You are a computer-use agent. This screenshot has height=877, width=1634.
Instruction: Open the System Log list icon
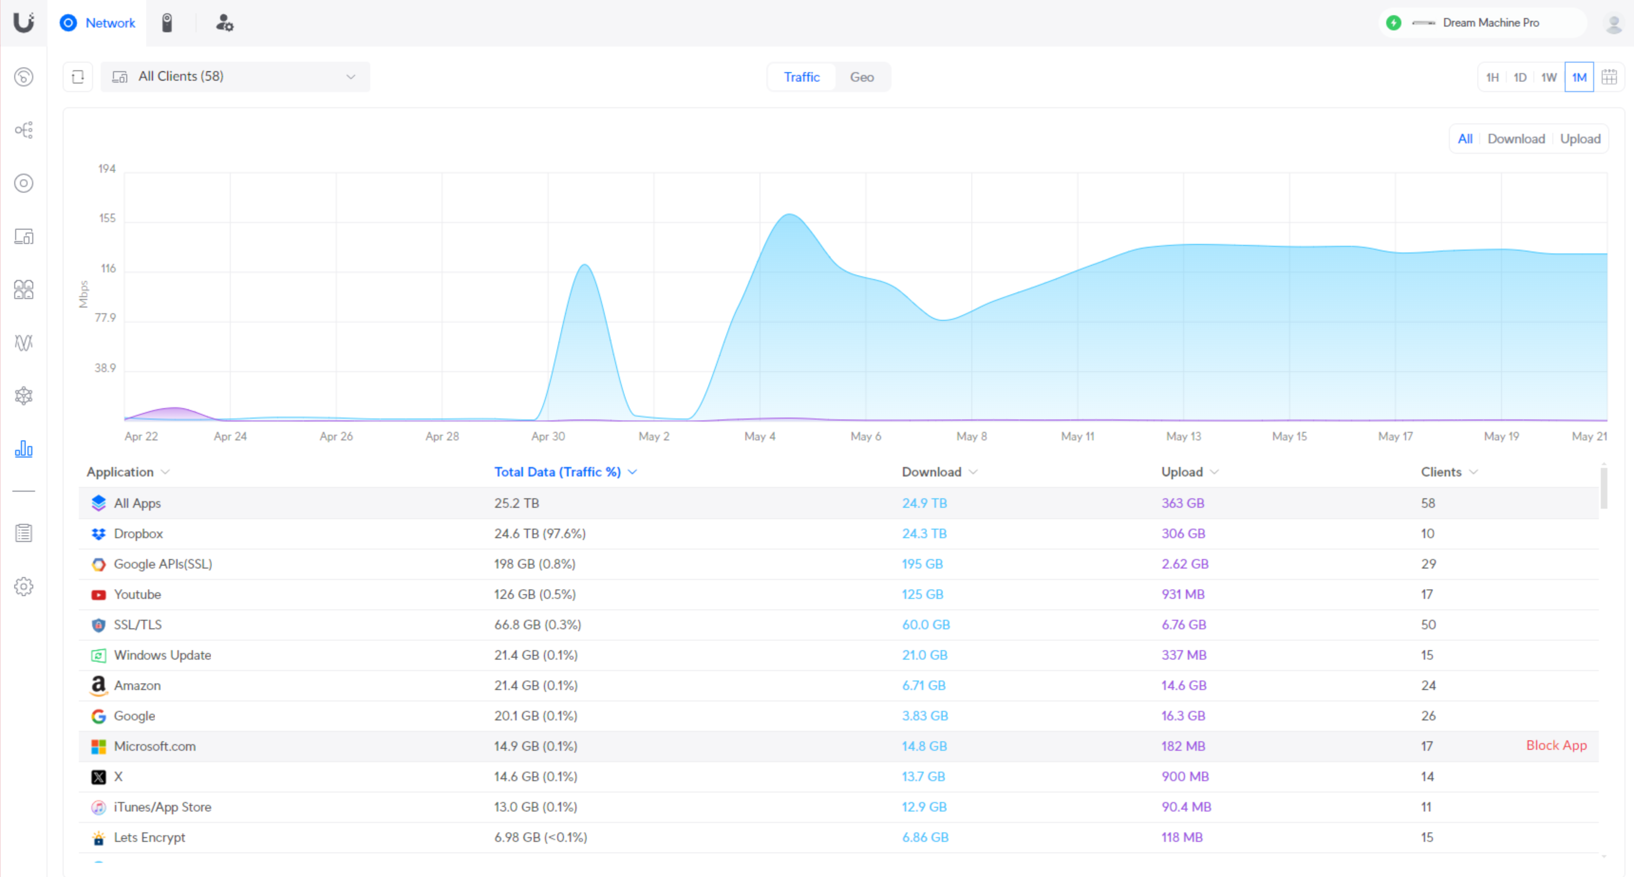pos(23,533)
